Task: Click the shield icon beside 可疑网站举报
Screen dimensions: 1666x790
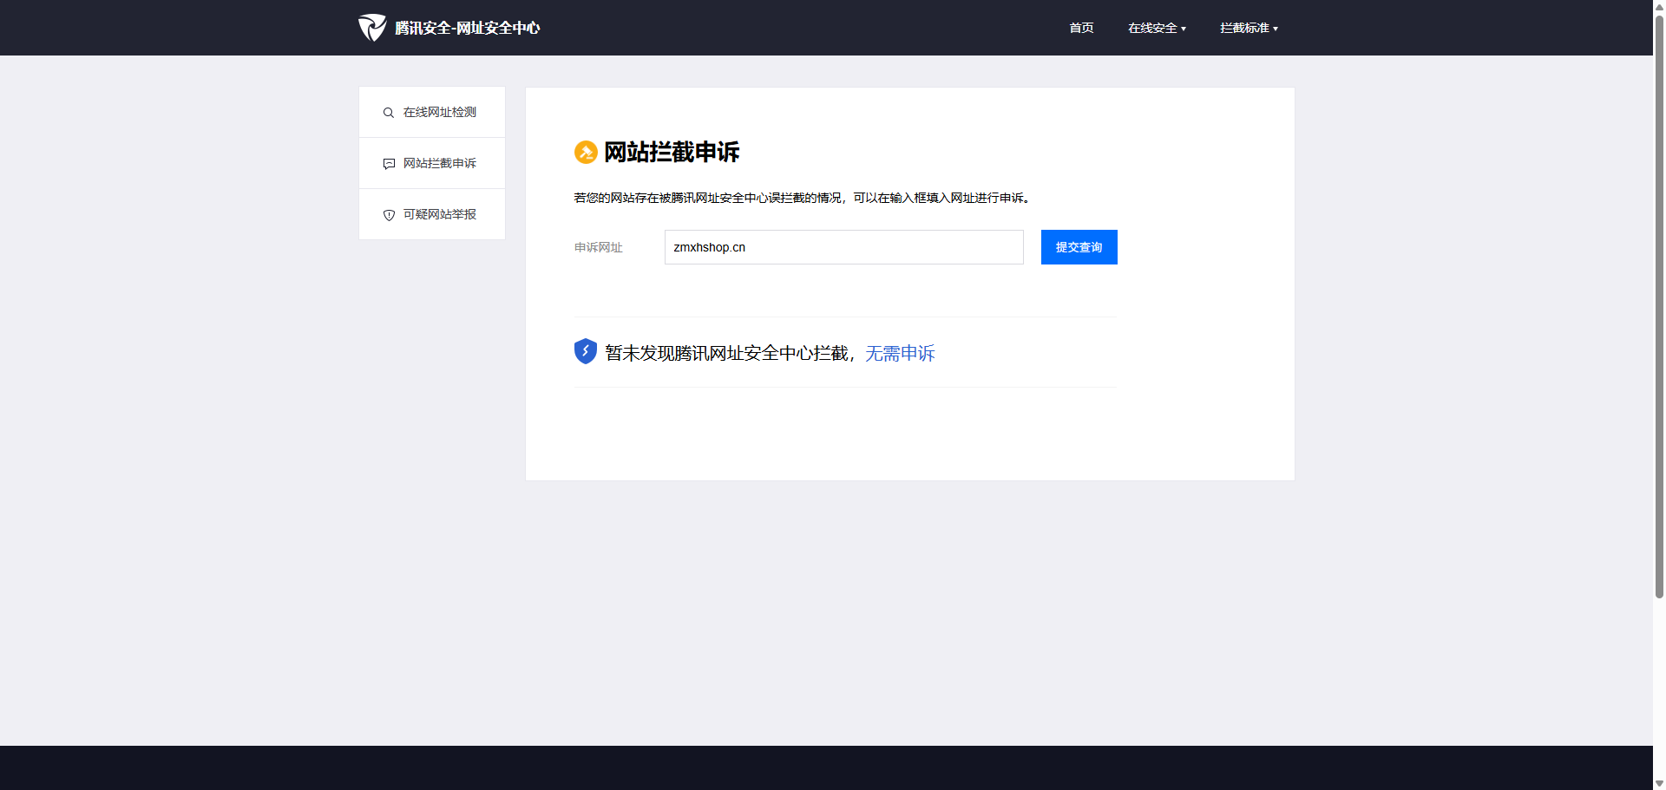Action: [x=389, y=215]
